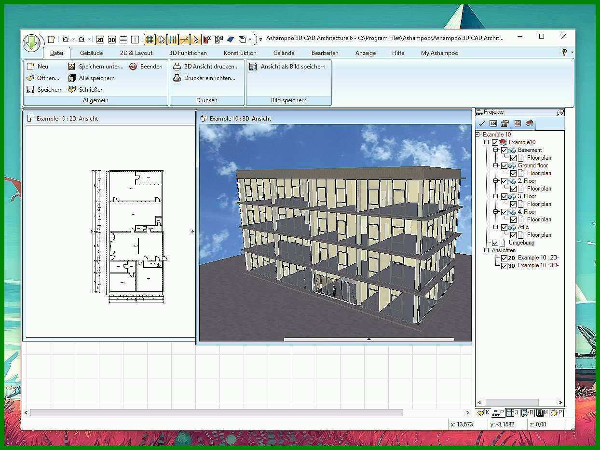
Task: Toggle the 3. Floor checkbox
Action: coord(504,196)
